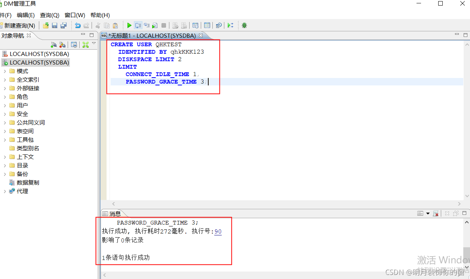
Task: Click the message panel vertical scrollbar thumb
Action: pyautogui.click(x=466, y=256)
